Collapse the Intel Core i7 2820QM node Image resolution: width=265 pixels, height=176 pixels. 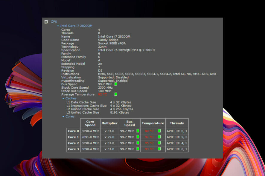click(x=58, y=26)
